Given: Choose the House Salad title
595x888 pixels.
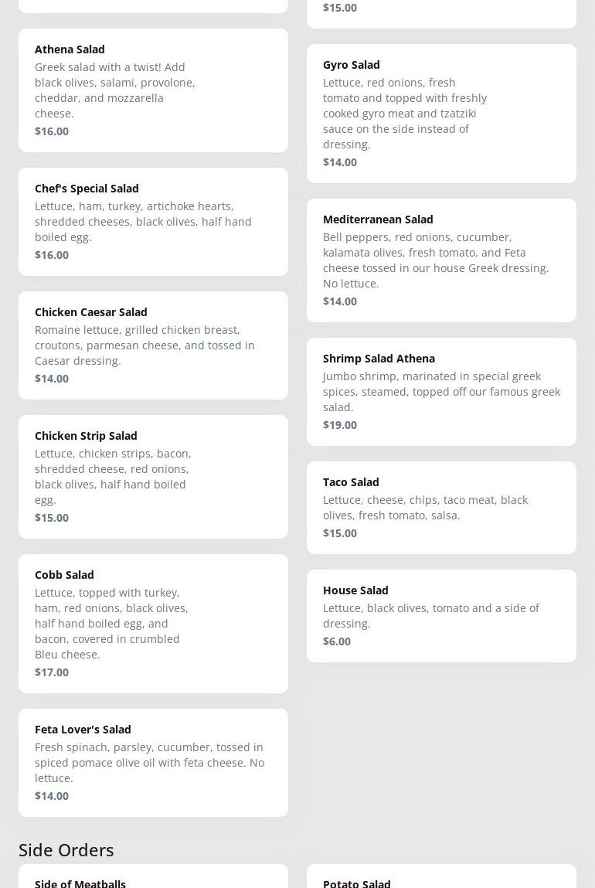Looking at the screenshot, I should 355,590.
